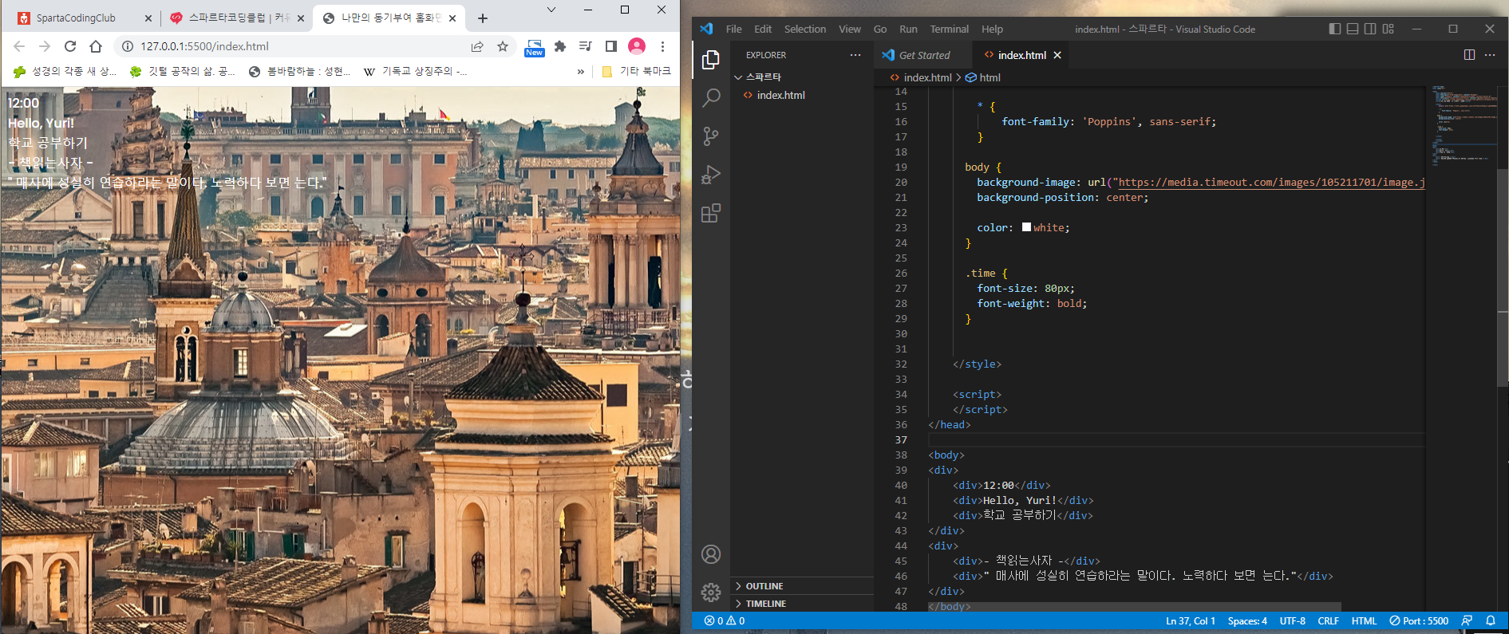
Task: Open the 봄바람하늘 bookmark
Action: (299, 71)
